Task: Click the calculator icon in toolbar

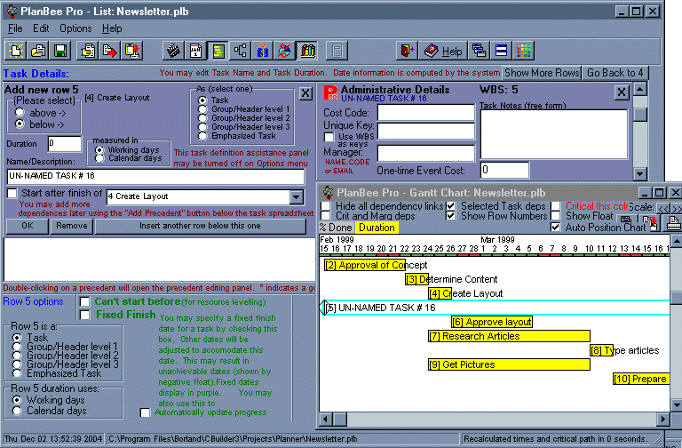Action: 338,51
